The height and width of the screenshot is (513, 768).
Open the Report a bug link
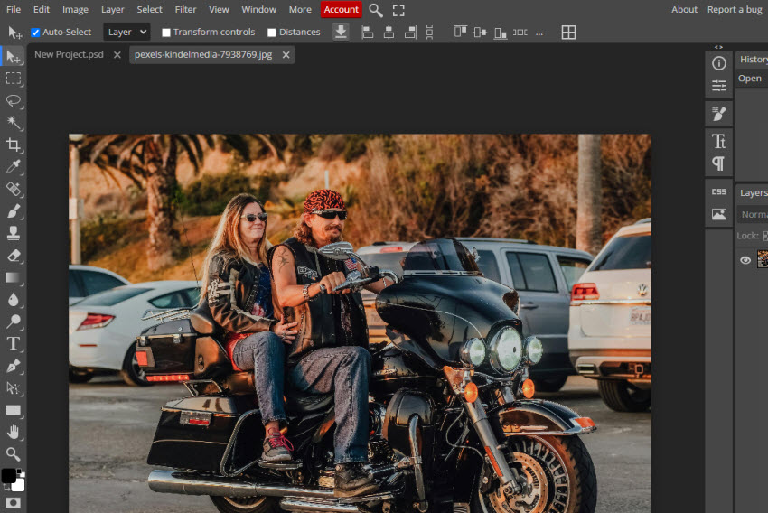(735, 9)
